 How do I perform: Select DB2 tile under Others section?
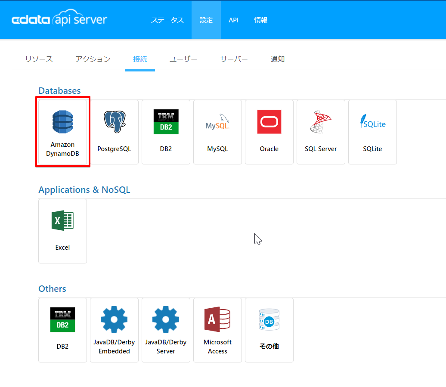62,330
